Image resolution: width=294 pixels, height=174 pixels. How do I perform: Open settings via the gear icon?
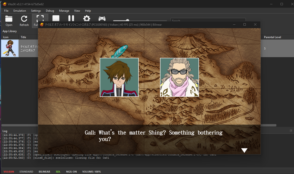87,18
